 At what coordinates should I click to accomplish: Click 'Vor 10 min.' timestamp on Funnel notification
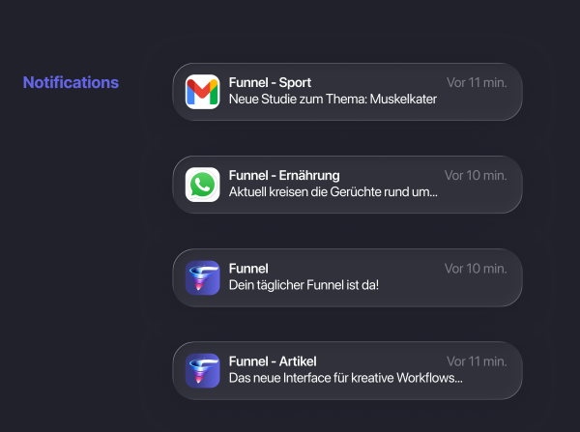point(476,268)
